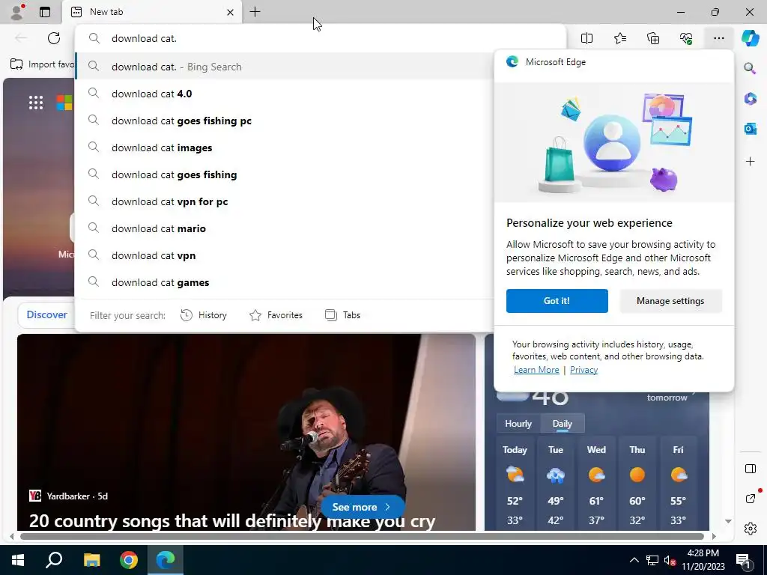Customize sidebar with plus icon
This screenshot has width=767, height=575.
750,162
